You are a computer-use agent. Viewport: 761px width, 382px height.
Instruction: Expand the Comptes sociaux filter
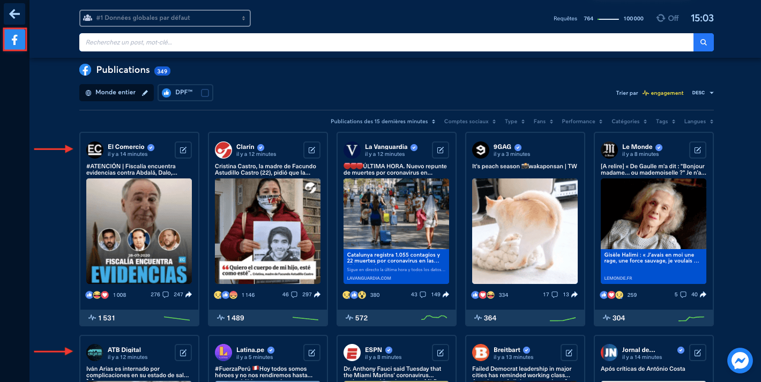pos(470,122)
